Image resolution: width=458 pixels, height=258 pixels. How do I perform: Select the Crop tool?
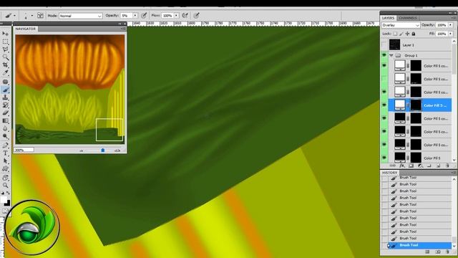tap(5, 64)
